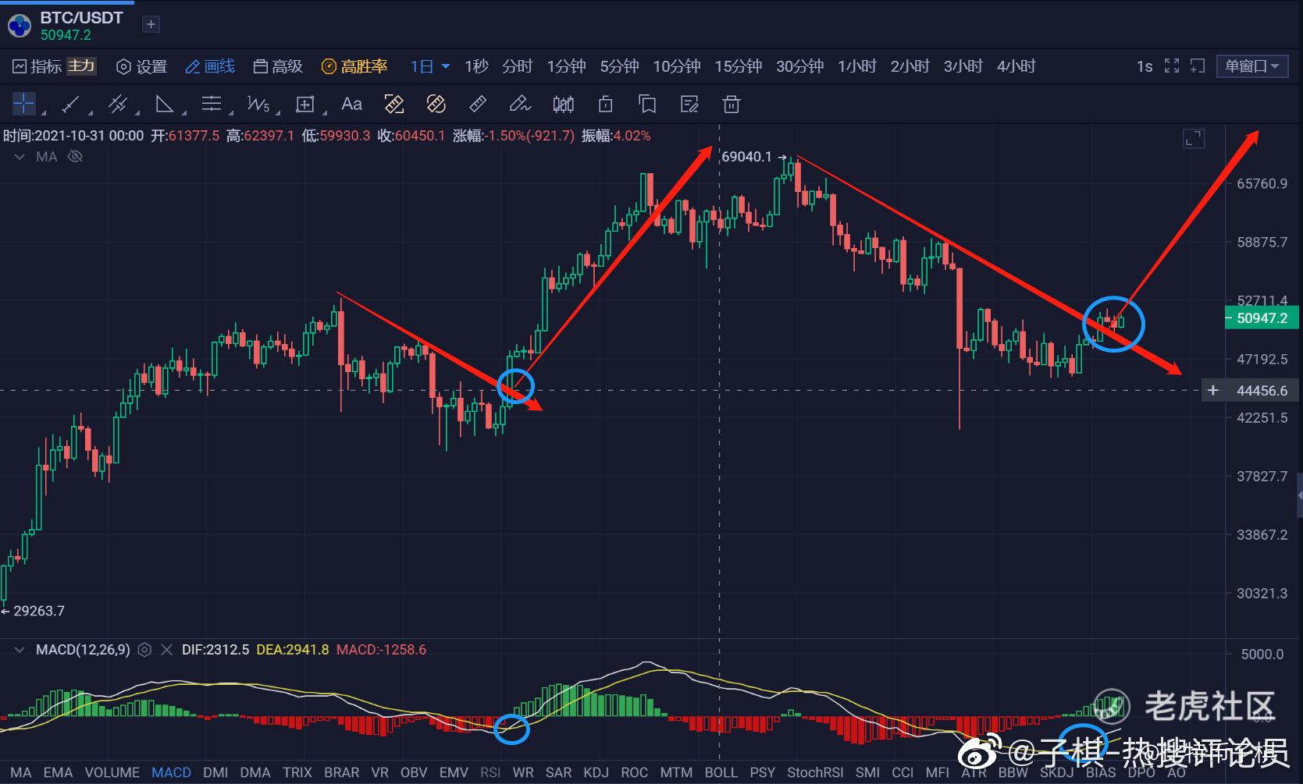Viewport: 1303px width, 784px height.
Task: Select the BRAR indicator tab
Action: [342, 772]
